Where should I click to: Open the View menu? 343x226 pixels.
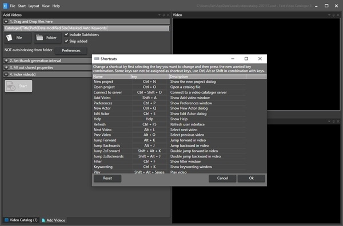(46, 6)
